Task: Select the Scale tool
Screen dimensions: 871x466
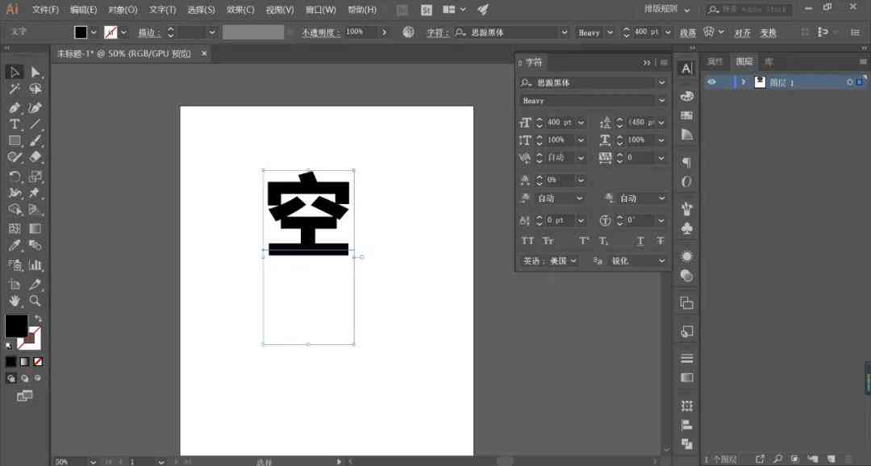Action: click(35, 177)
